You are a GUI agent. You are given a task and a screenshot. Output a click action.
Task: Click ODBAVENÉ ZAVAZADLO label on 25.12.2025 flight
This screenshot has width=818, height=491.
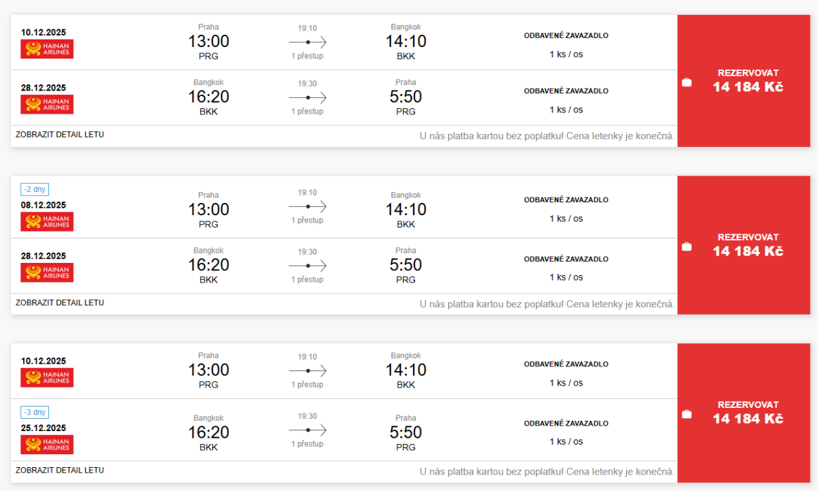click(x=566, y=424)
